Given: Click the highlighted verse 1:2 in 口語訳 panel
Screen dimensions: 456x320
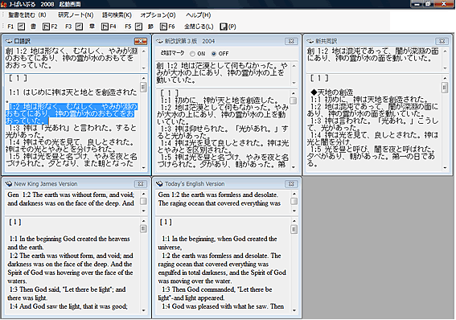Looking at the screenshot, I should (72, 113).
